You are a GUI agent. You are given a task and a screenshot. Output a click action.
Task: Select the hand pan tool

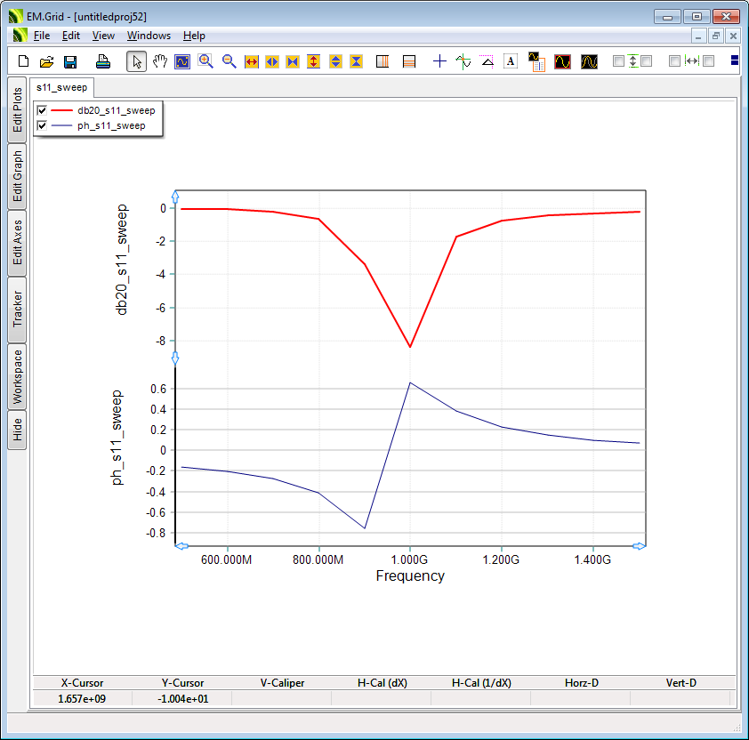pyautogui.click(x=160, y=61)
